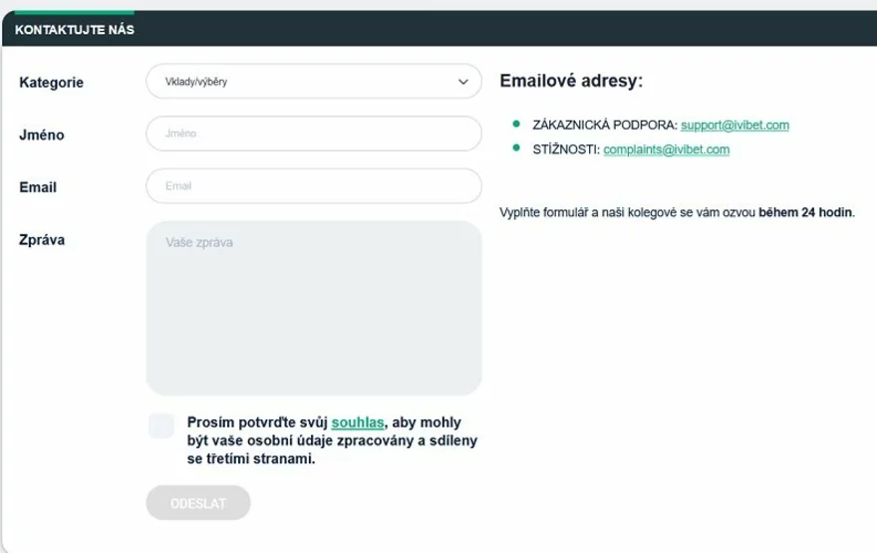Image resolution: width=877 pixels, height=553 pixels.
Task: Click the Emailové adresy heading
Action: [x=571, y=81]
